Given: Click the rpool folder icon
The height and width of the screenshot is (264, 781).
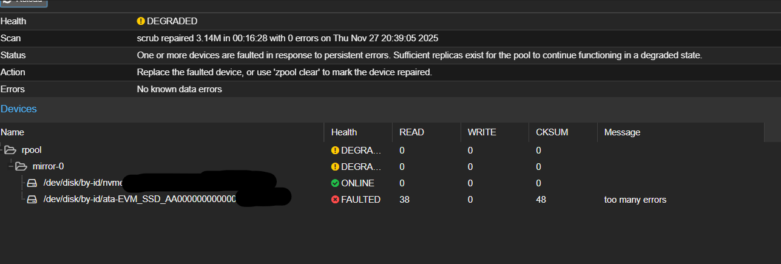Looking at the screenshot, I should point(10,150).
